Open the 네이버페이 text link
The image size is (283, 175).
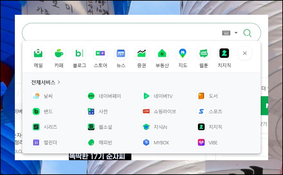[110, 96]
